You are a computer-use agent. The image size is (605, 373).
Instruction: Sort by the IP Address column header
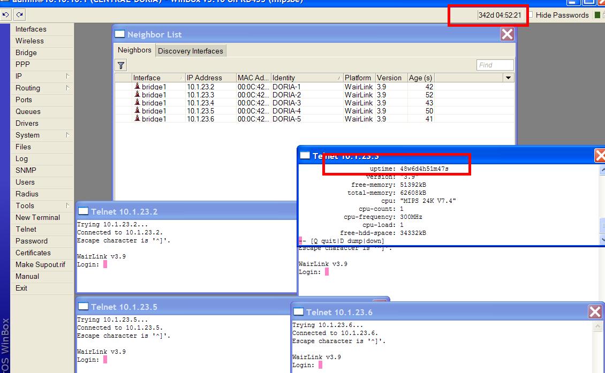(x=210, y=78)
